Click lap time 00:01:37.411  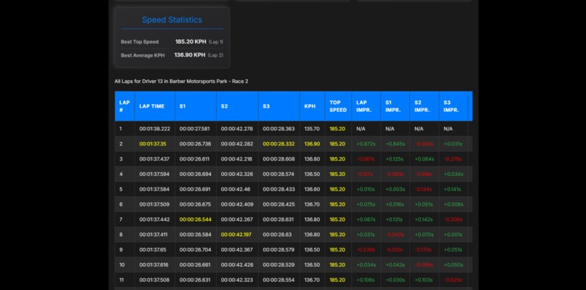154,235
